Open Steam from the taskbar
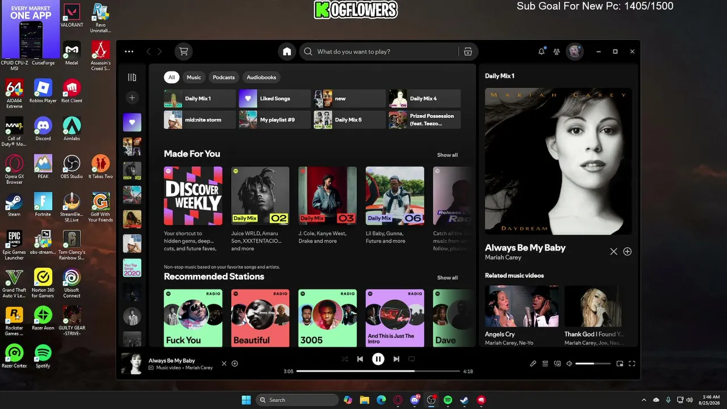The height and width of the screenshot is (409, 727). coord(464,400)
